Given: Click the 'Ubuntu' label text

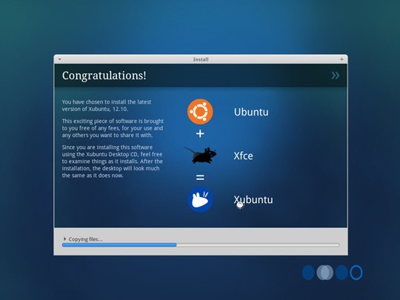Looking at the screenshot, I should click(x=251, y=112).
